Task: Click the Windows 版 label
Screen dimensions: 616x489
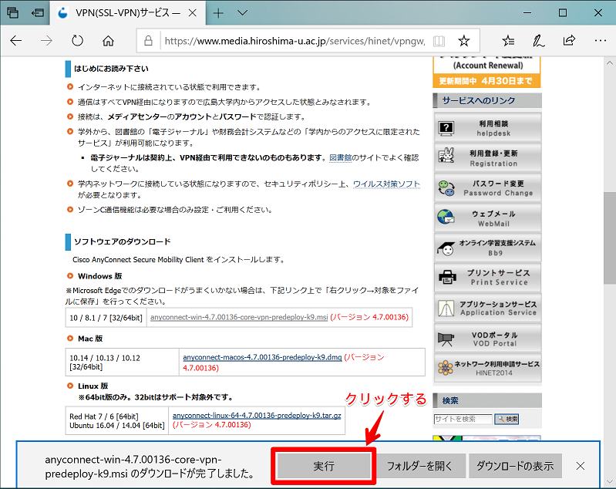Action: click(x=99, y=276)
